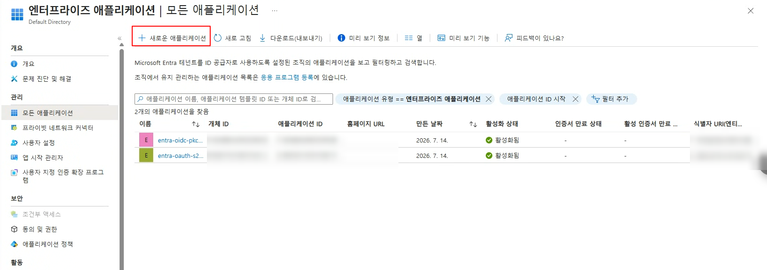Select 모든 애플리케이션 in sidebar
The height and width of the screenshot is (270, 767).
point(60,113)
